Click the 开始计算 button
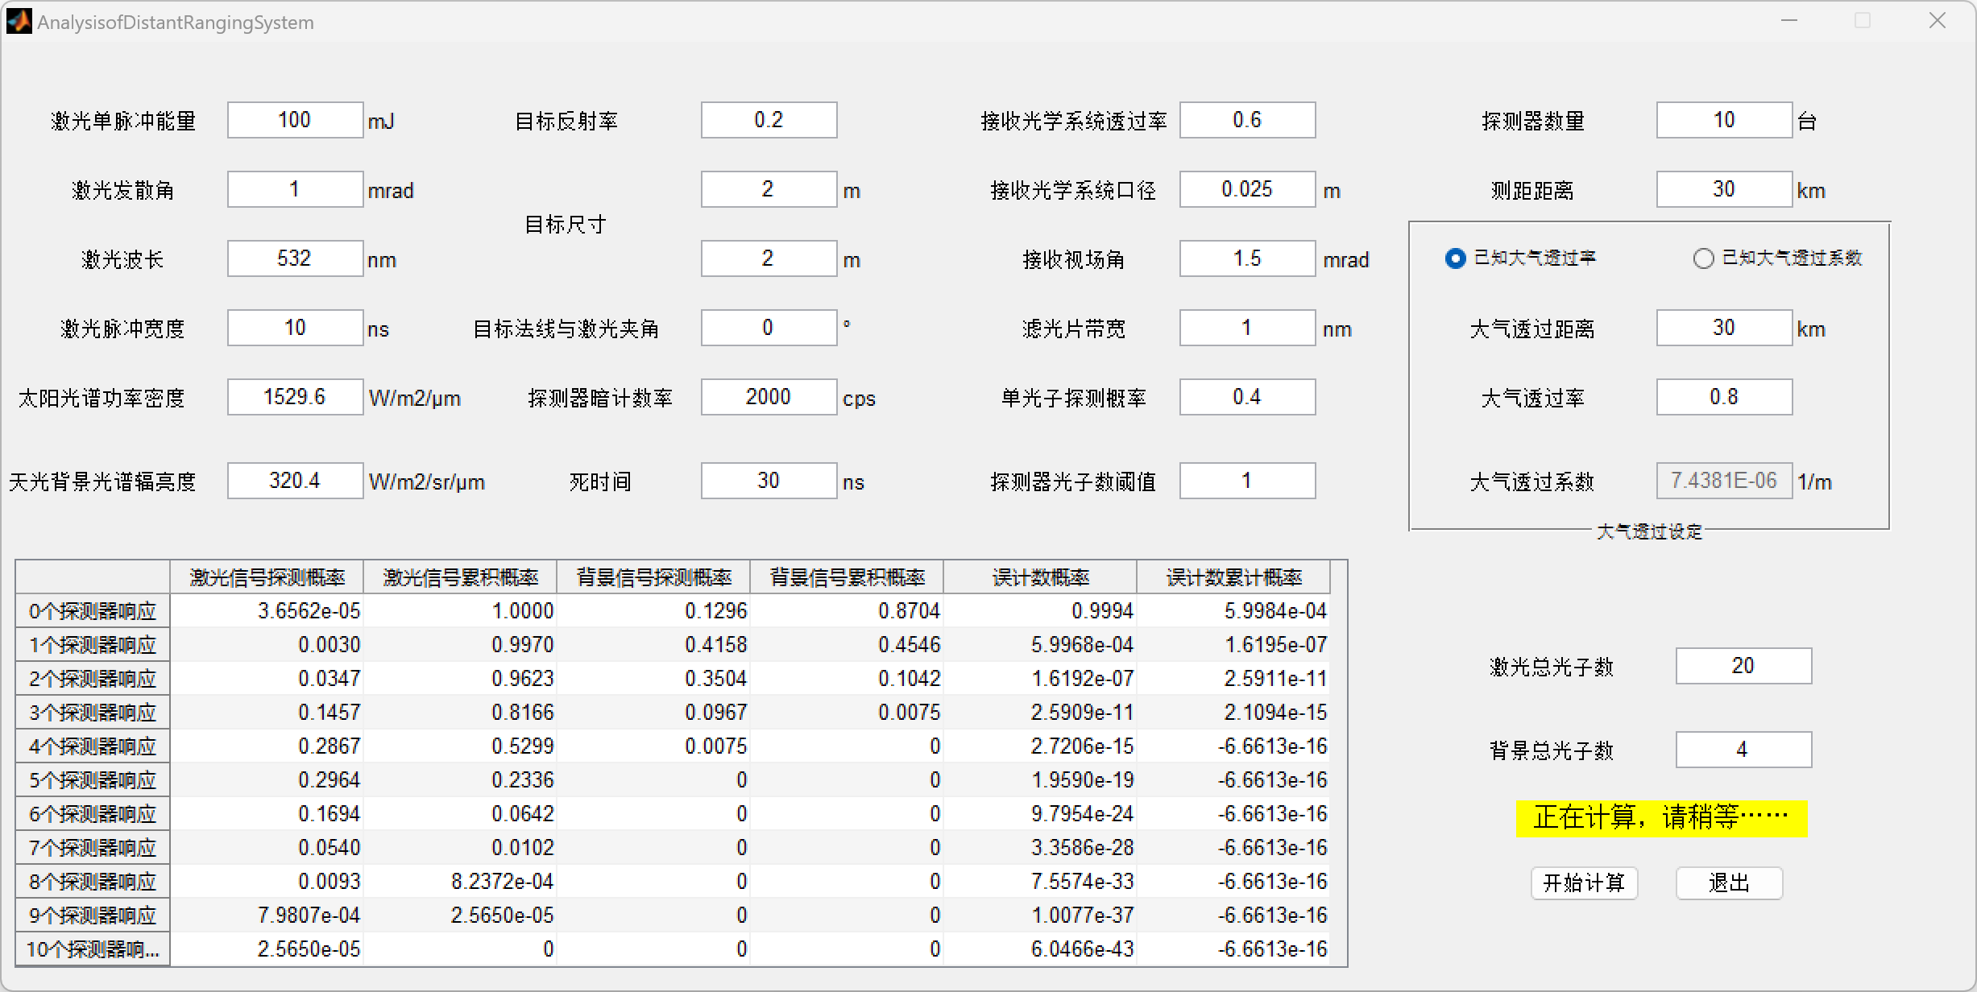1977x992 pixels. coord(1584,883)
